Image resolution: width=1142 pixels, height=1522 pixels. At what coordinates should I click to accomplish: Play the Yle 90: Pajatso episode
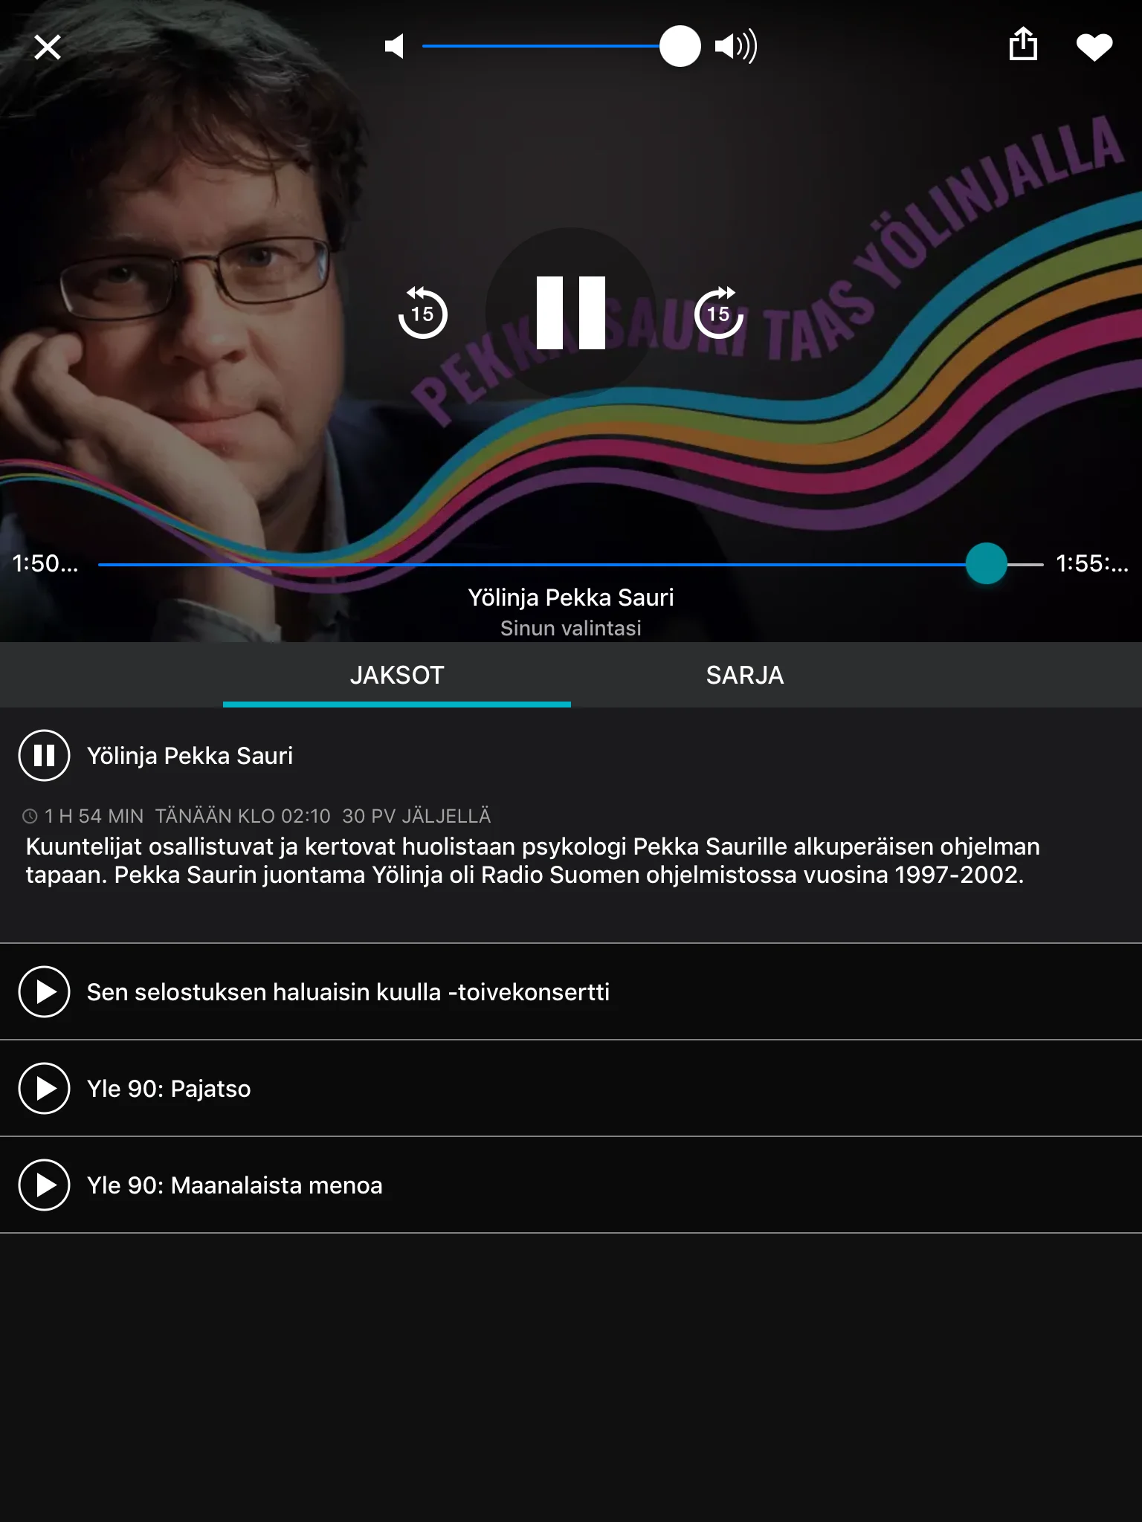(x=45, y=1088)
